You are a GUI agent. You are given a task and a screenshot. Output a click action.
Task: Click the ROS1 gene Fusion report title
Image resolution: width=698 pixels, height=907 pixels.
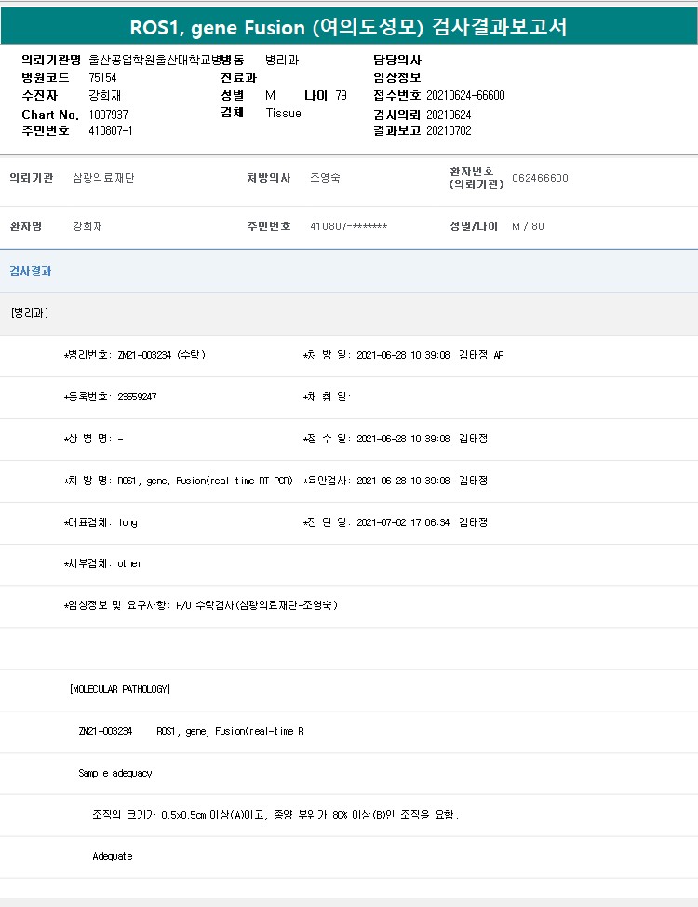(348, 27)
